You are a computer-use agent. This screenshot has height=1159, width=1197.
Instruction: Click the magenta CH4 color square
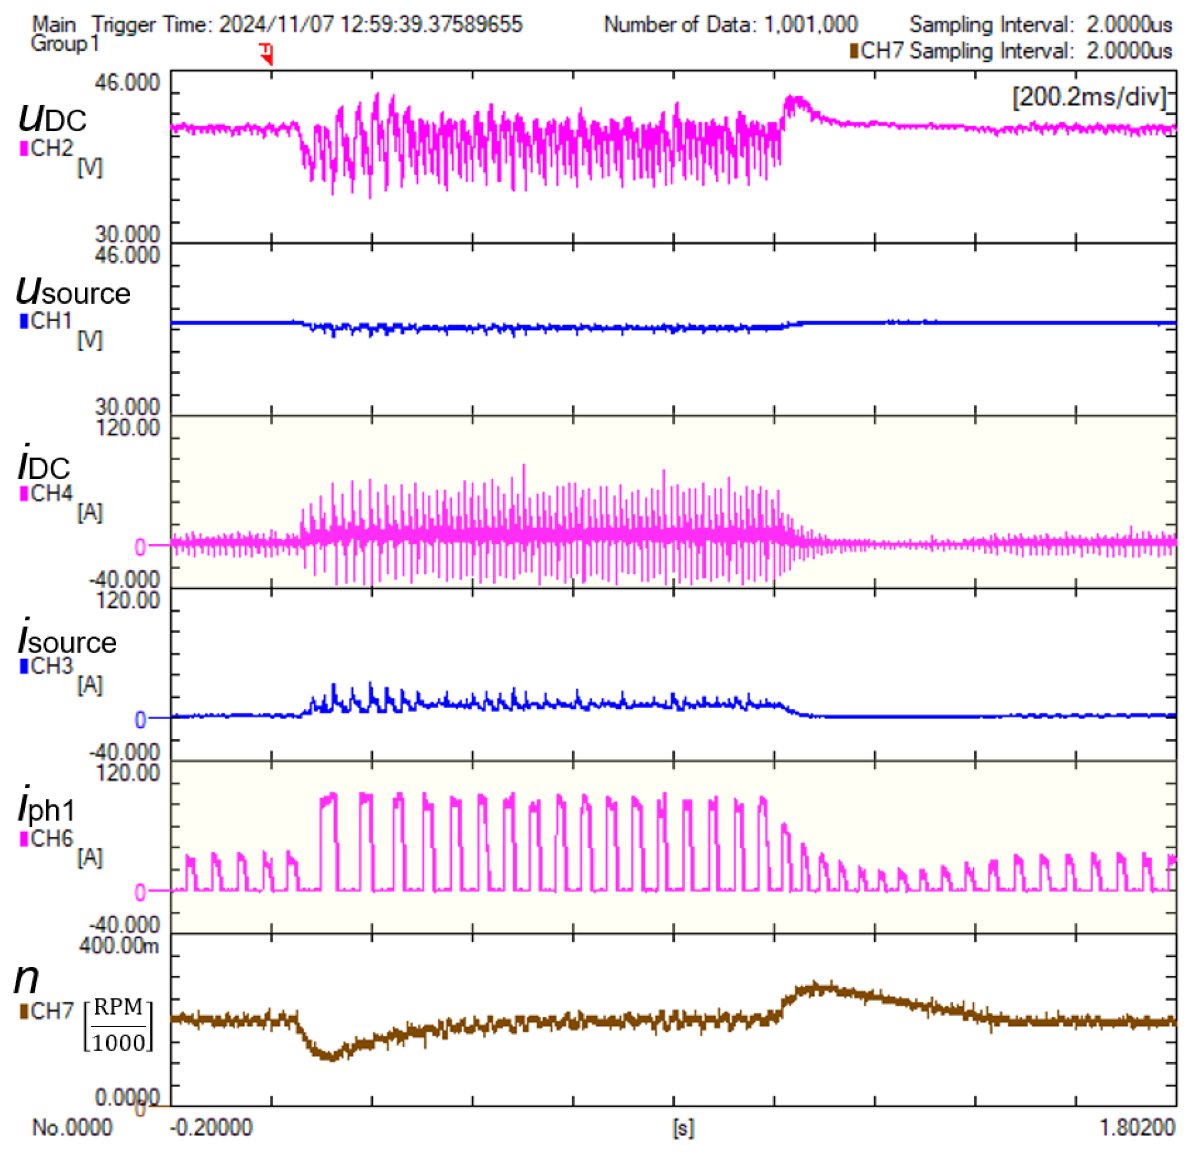pos(24,494)
